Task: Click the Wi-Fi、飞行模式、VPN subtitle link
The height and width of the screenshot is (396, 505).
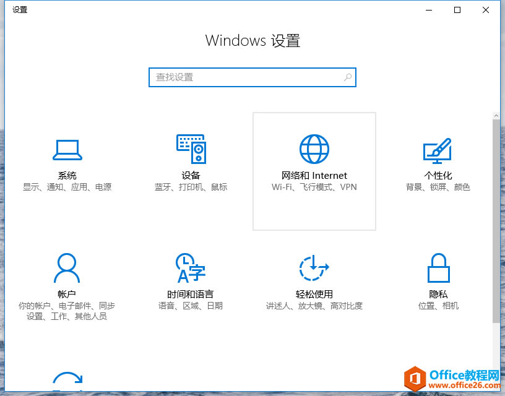Action: click(x=314, y=187)
